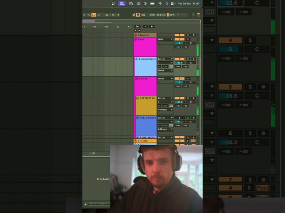Toggle Post button on A Reverb return
The height and width of the screenshot is (213, 285).
pos(193,141)
